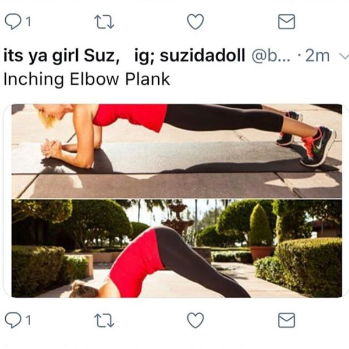Viewport: 349px width, 349px height.
Task: Open the bottom pike position photo
Action: click(x=177, y=248)
